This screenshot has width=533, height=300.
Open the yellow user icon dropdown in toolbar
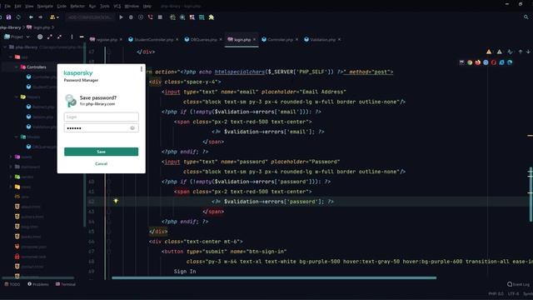tap(54, 17)
